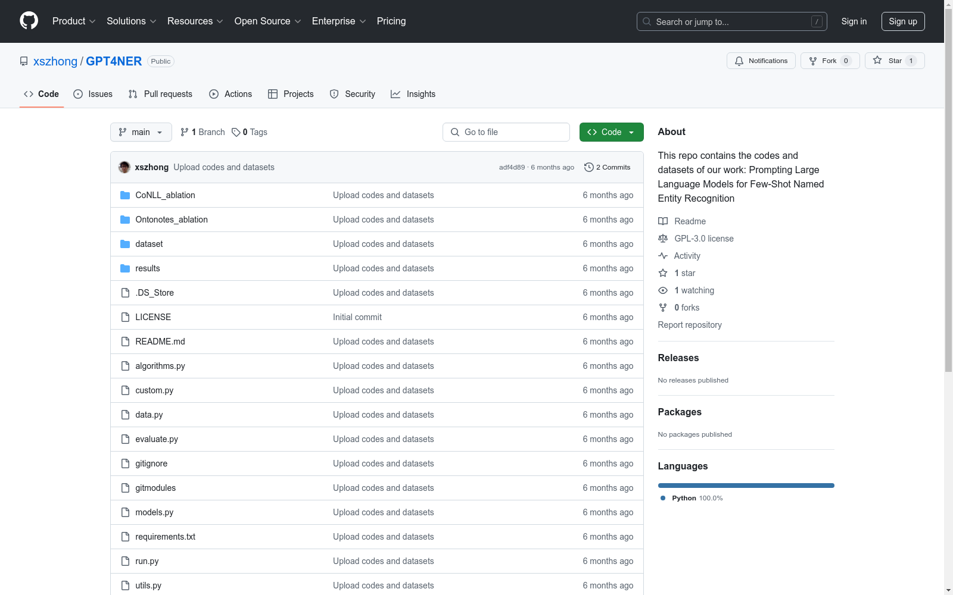953x595 pixels.
Task: Click the folder icon for Ontonotes_ablation
Action: (125, 220)
